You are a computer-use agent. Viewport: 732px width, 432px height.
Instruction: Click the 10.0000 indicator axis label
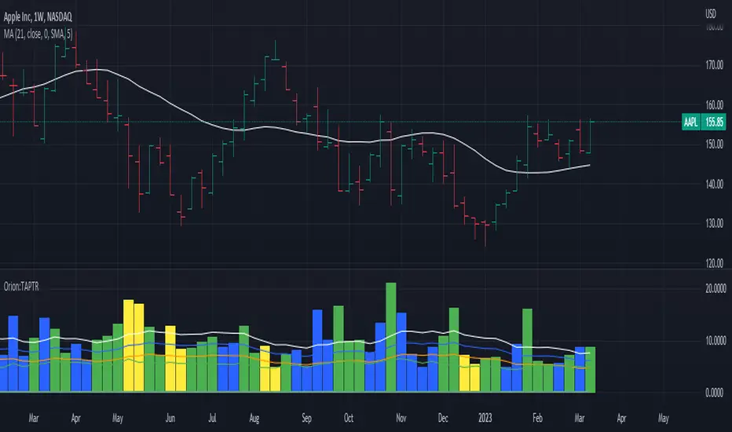(x=716, y=340)
